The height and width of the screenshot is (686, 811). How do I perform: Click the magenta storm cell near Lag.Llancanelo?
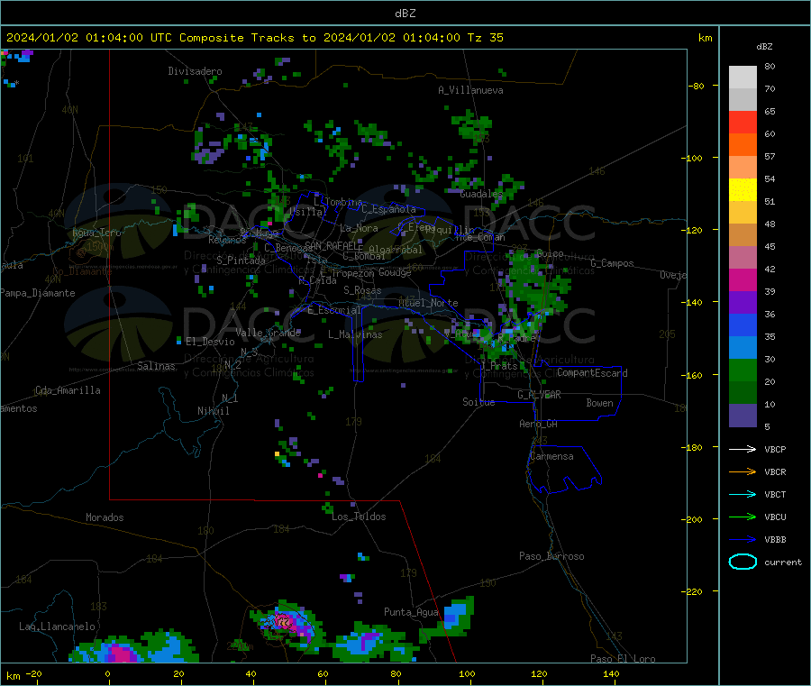click(122, 653)
